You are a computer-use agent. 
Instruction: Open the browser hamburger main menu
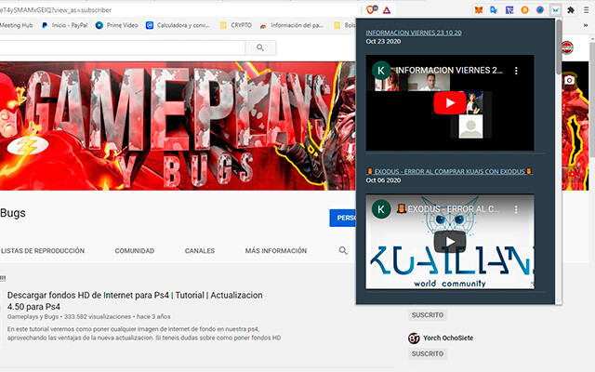587,10
